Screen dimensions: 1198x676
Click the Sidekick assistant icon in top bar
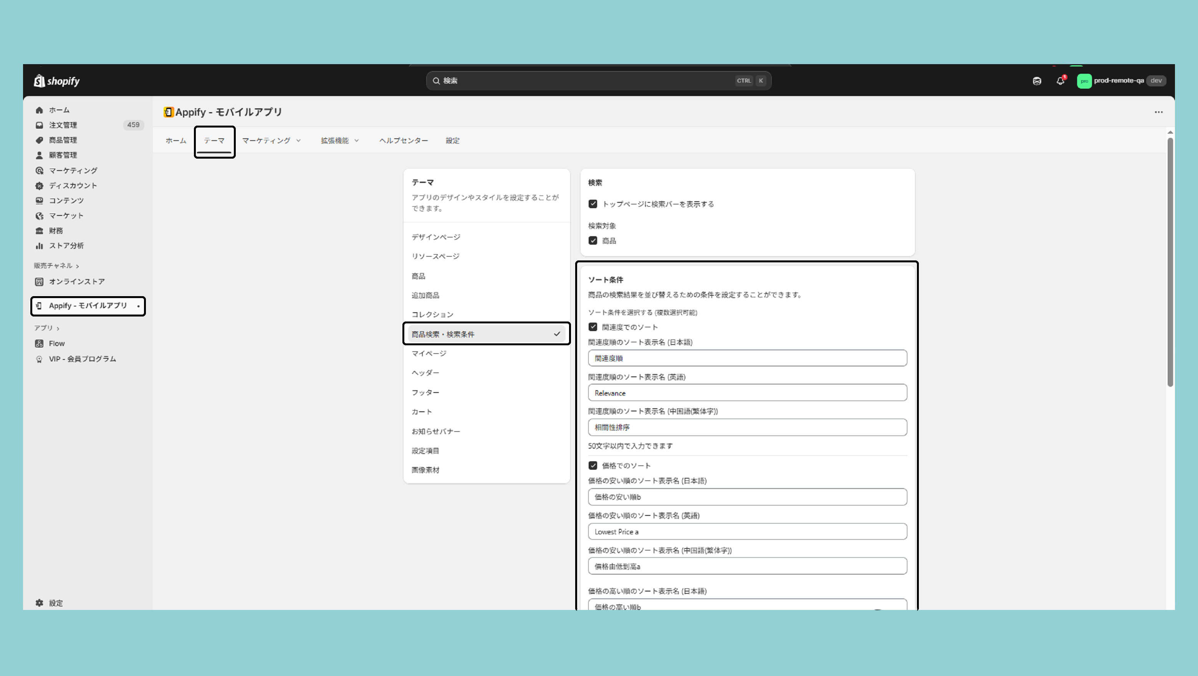point(1037,81)
